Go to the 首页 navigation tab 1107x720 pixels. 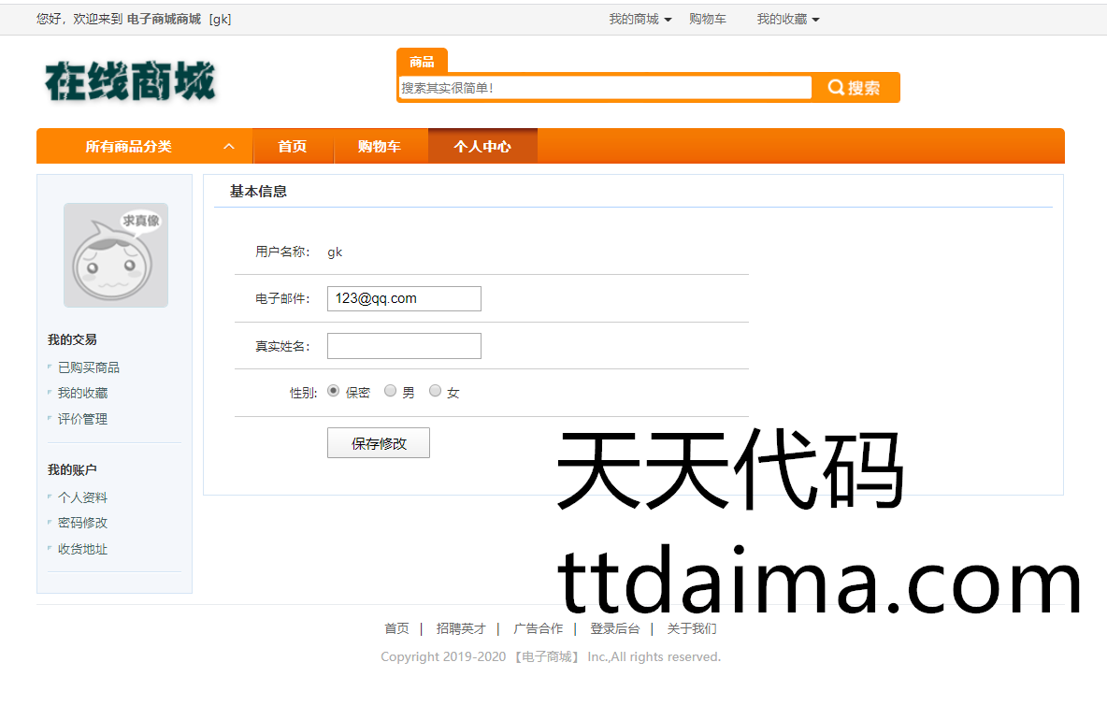tap(293, 147)
